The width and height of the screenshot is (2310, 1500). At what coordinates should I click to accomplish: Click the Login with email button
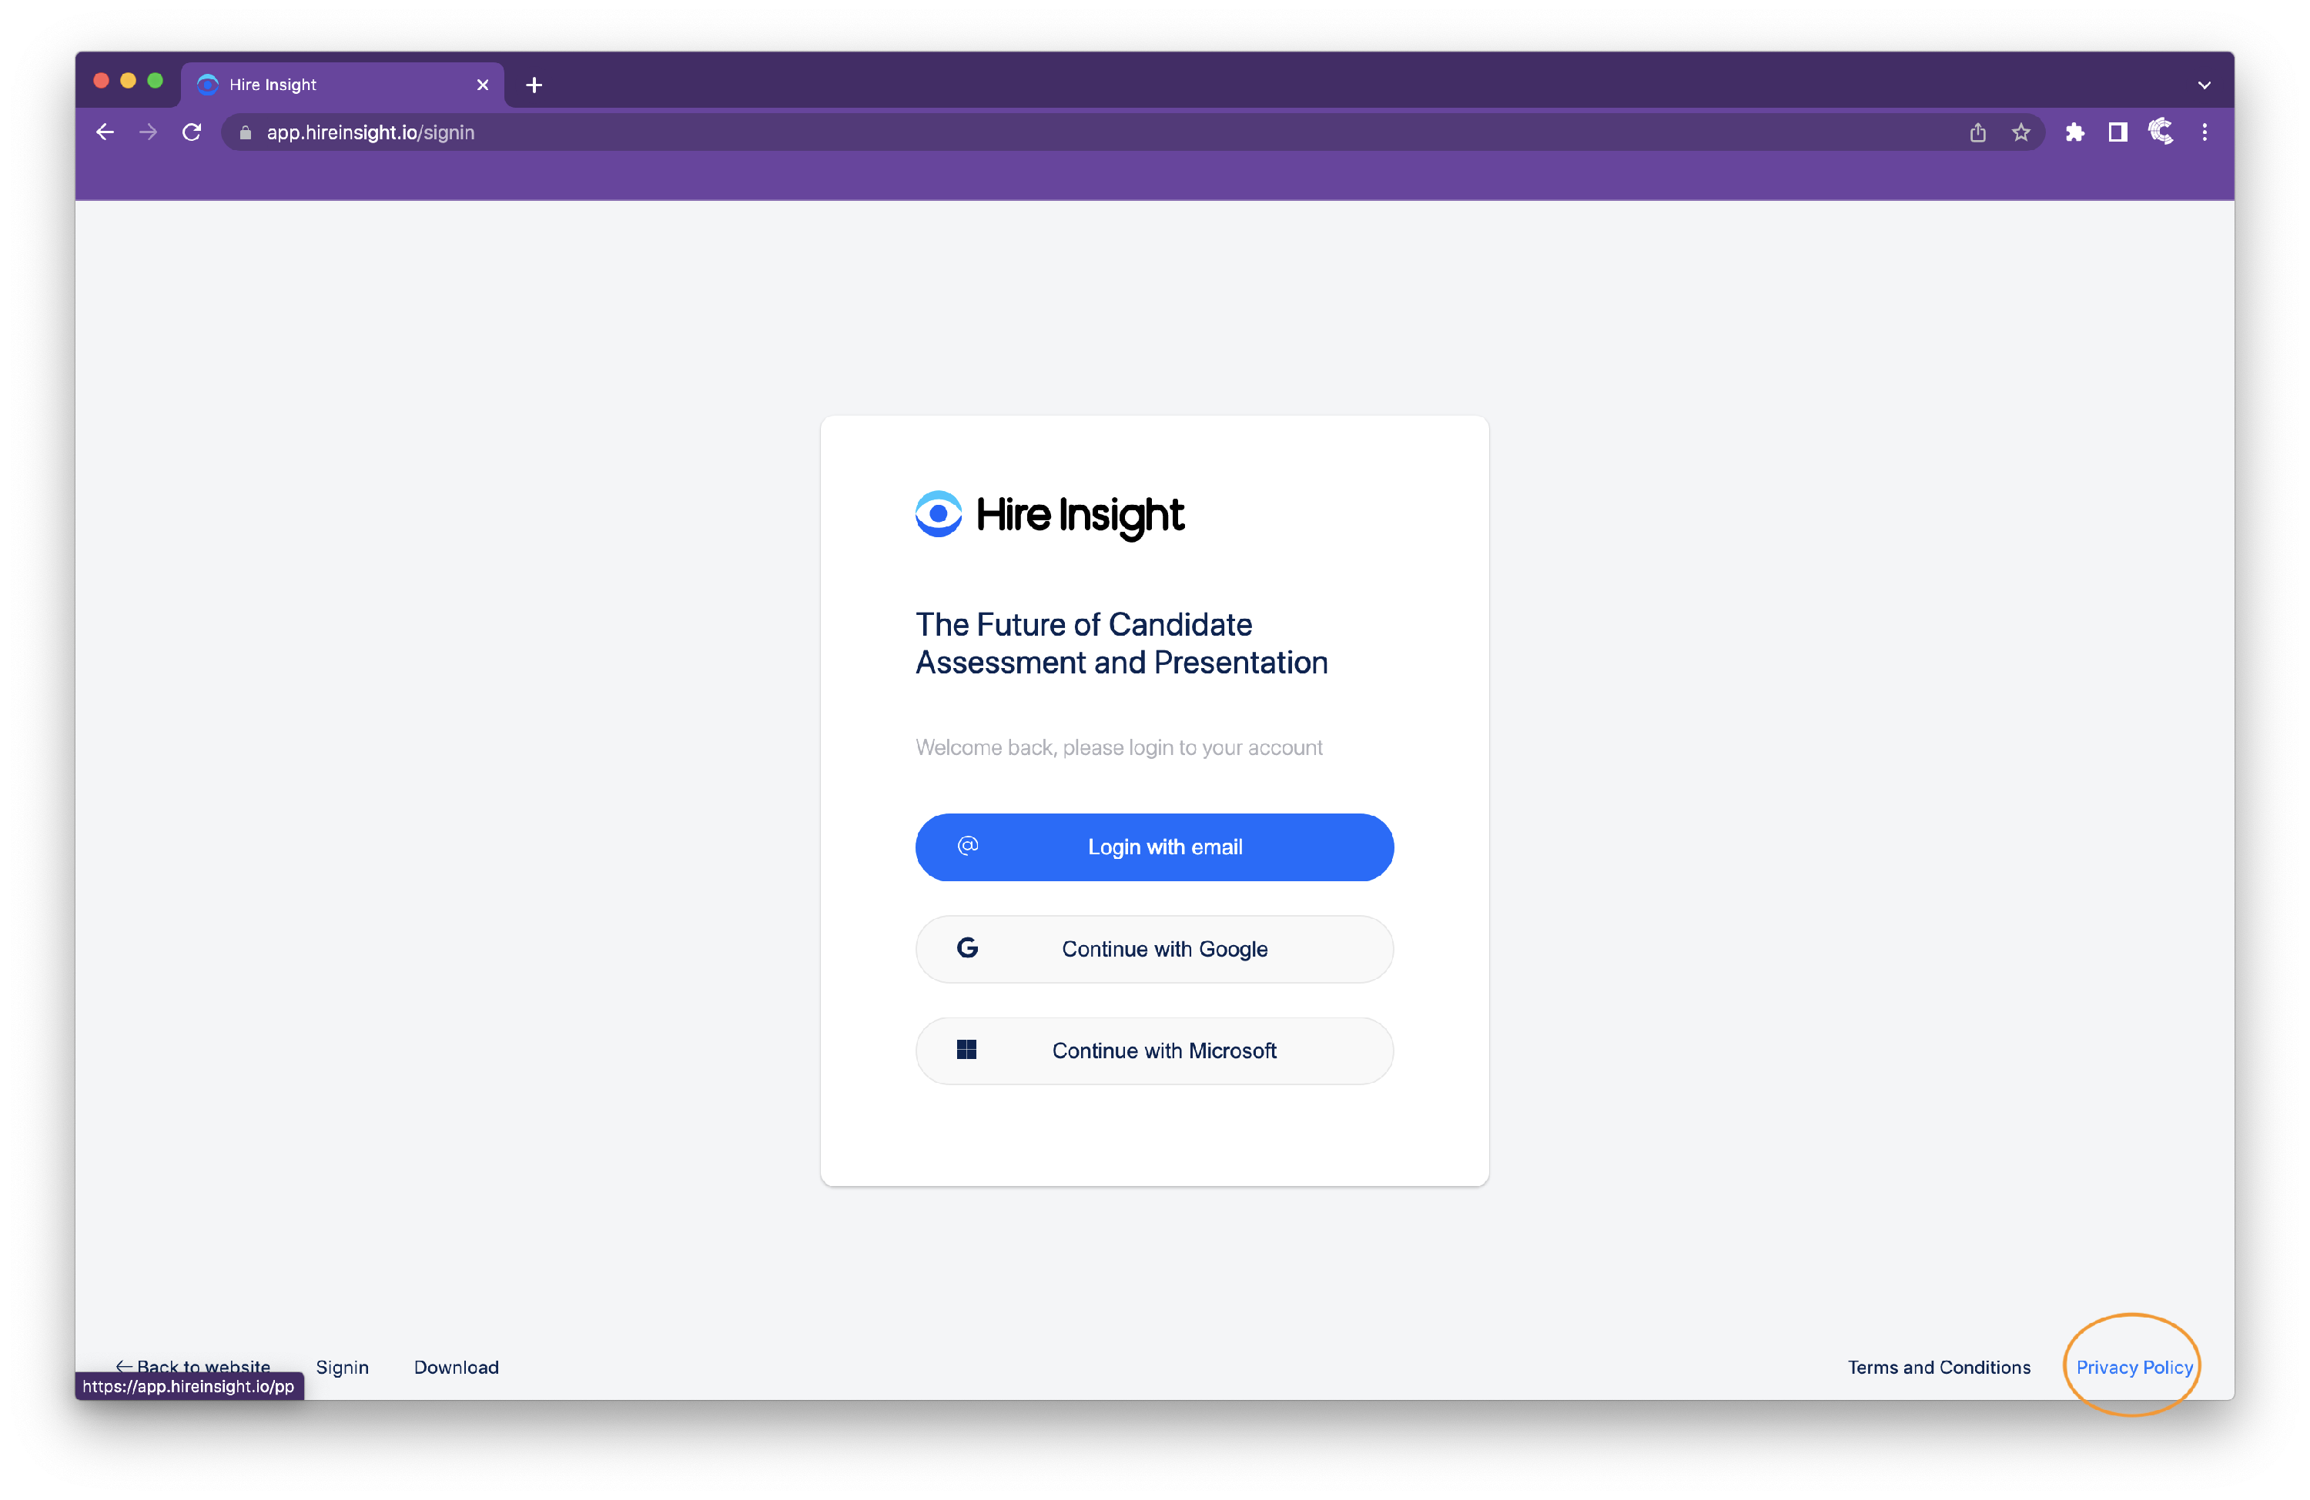pyautogui.click(x=1154, y=846)
